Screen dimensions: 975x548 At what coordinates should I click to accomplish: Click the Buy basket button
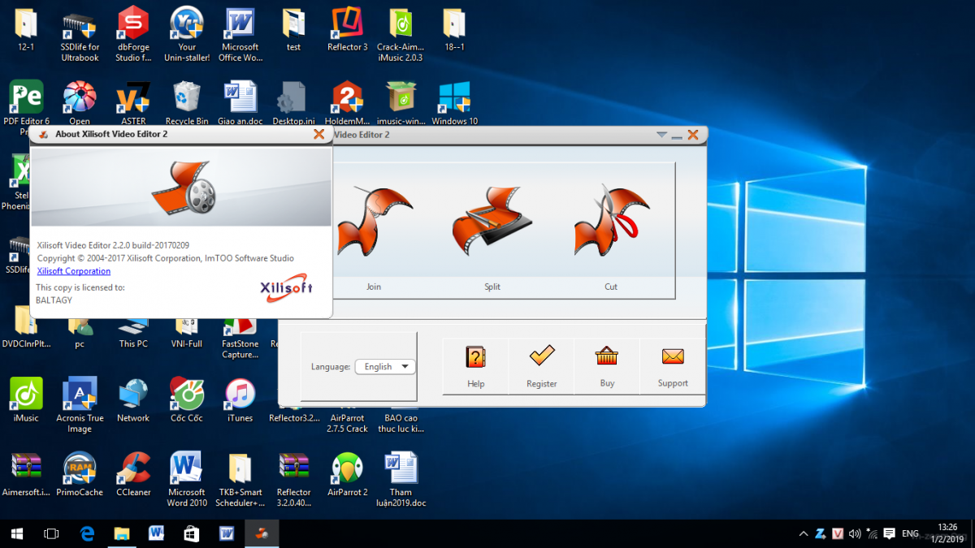[x=607, y=366]
